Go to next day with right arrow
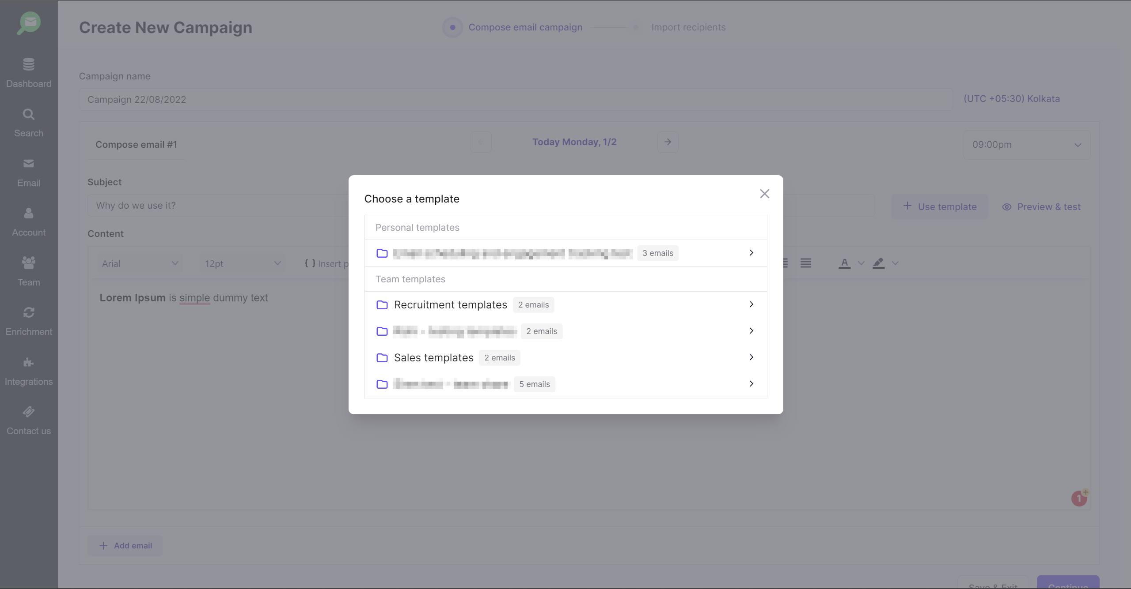This screenshot has height=589, width=1131. pyautogui.click(x=668, y=142)
